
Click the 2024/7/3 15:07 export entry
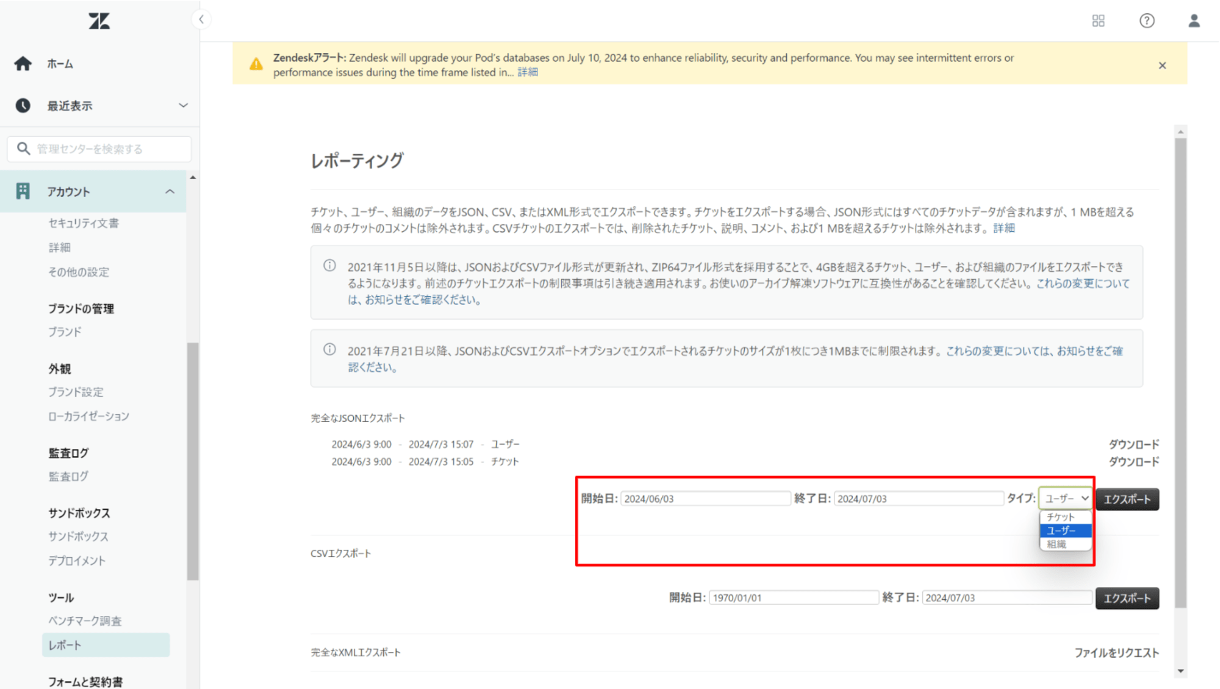coord(425,444)
